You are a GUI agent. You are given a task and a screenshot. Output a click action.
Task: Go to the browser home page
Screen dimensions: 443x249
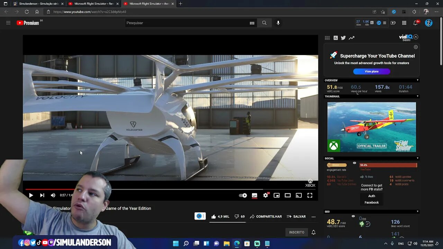click(37, 12)
